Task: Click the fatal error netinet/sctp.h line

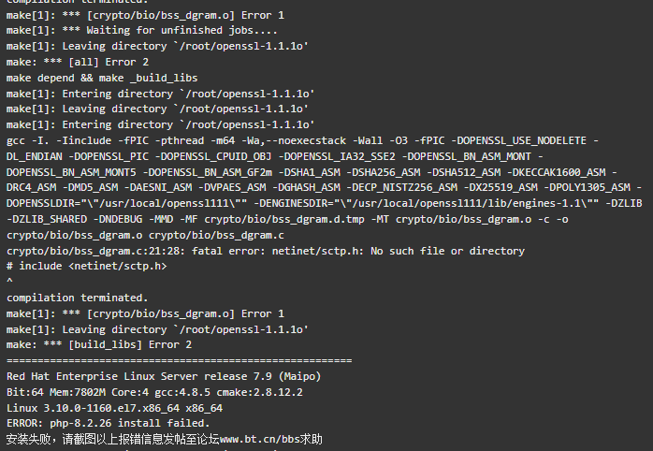Action: [266, 251]
